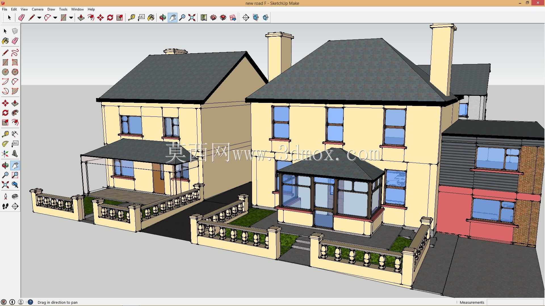545x306 pixels.
Task: Select Section Plane tool in top toolbar
Action: 246,18
